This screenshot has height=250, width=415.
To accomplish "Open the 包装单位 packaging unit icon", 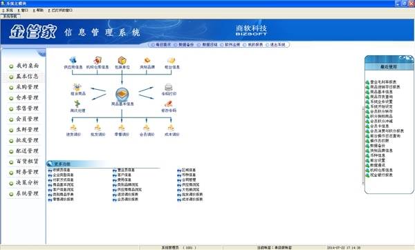I will (122, 61).
